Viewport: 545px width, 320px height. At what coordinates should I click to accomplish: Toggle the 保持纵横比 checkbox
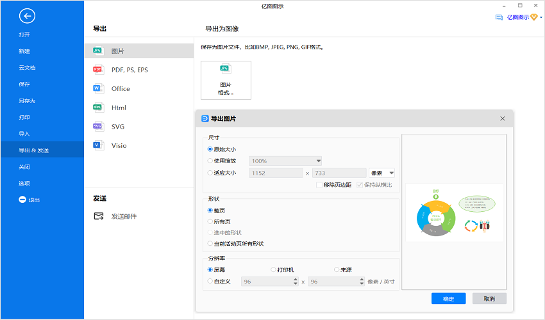click(360, 185)
